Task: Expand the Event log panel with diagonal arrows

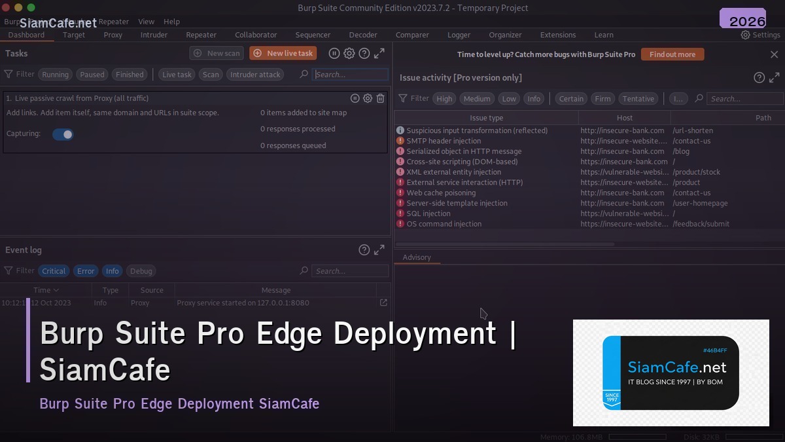Action: [x=379, y=249]
